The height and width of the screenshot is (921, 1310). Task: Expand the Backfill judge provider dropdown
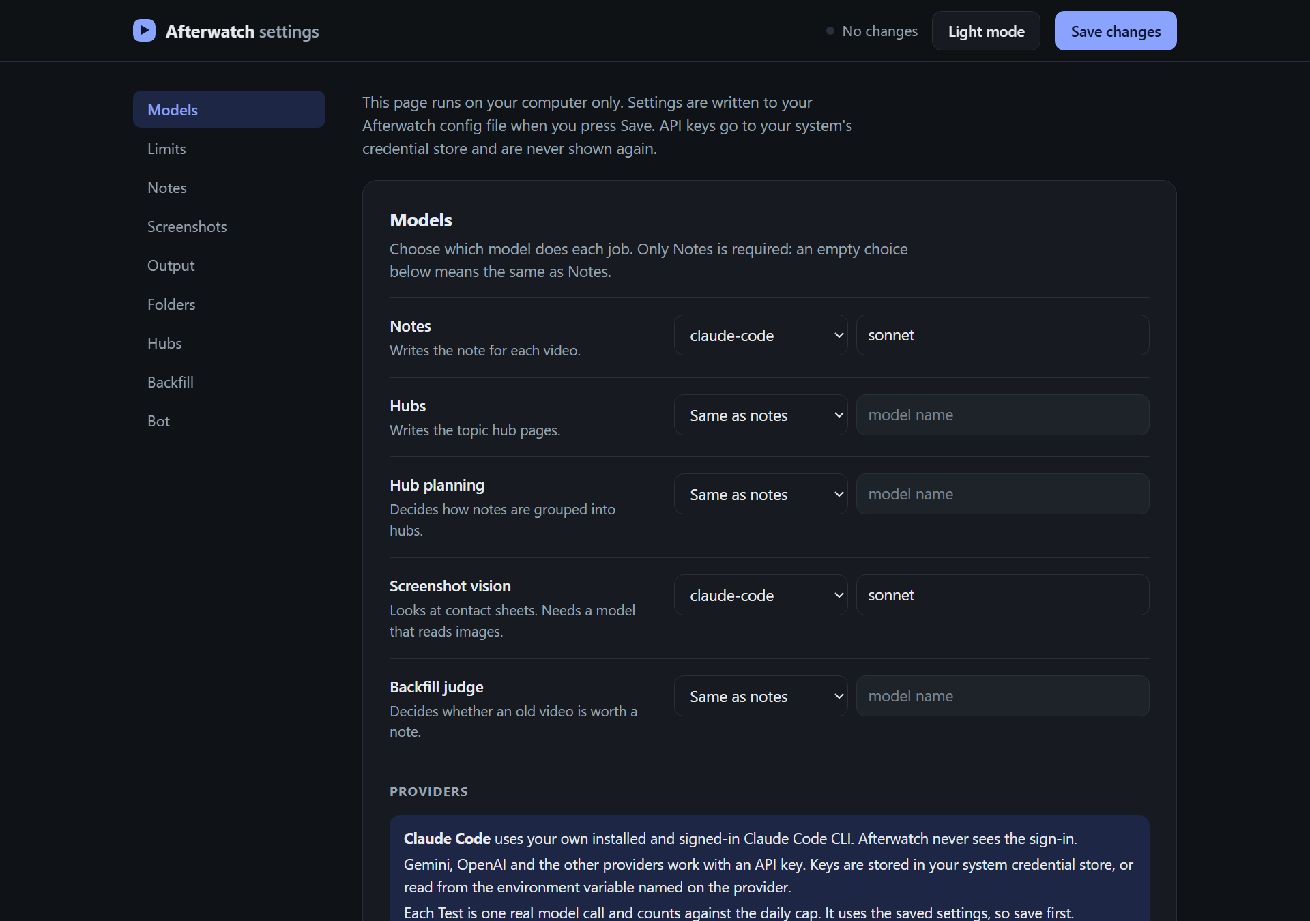(761, 696)
